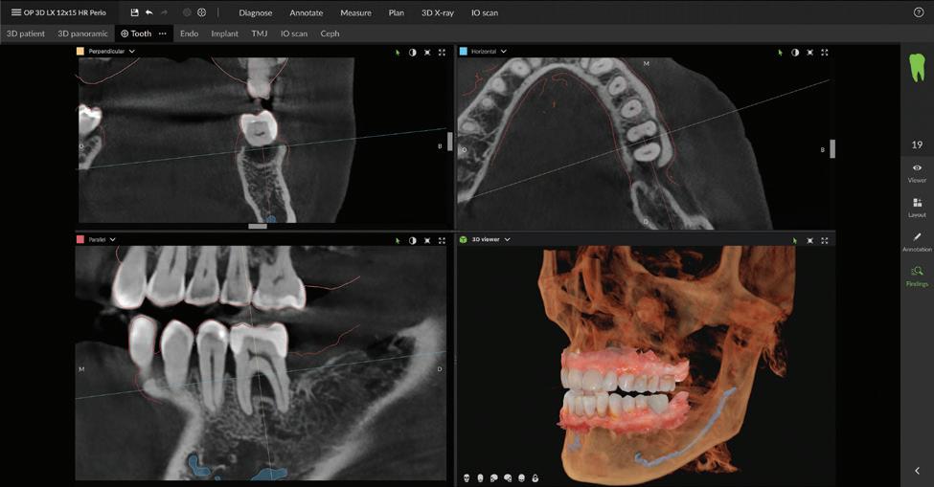
Task: Switch to the 3D patient tab
Action: coord(26,33)
